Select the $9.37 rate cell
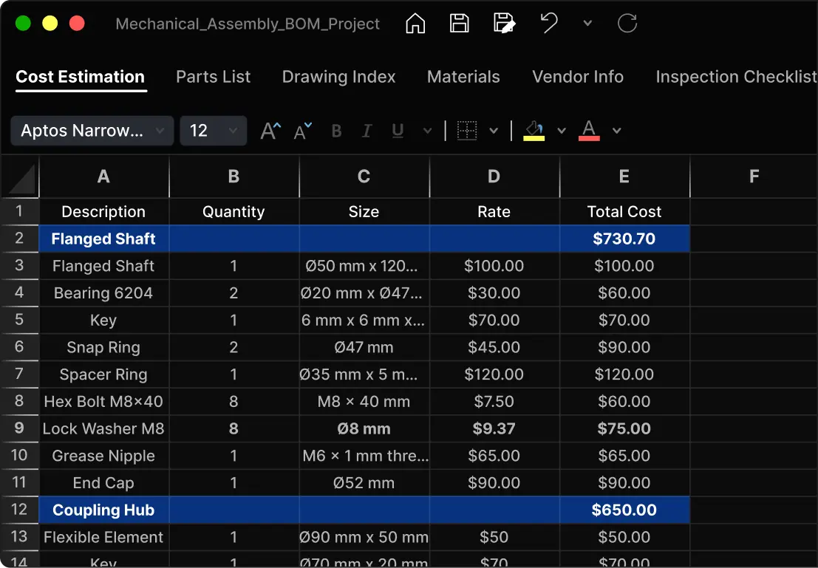The width and height of the screenshot is (818, 568). coord(494,428)
